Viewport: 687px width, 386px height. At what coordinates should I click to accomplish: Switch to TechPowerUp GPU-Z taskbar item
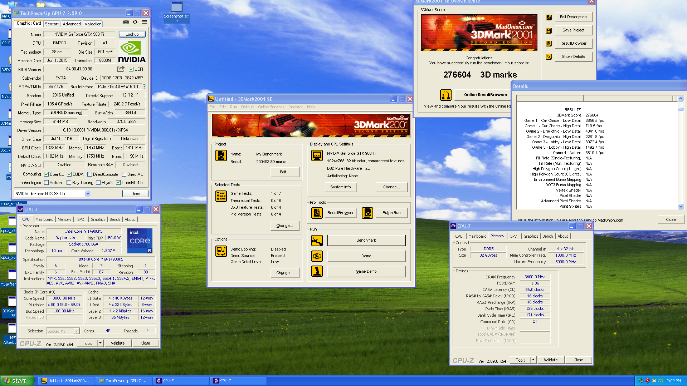point(123,381)
